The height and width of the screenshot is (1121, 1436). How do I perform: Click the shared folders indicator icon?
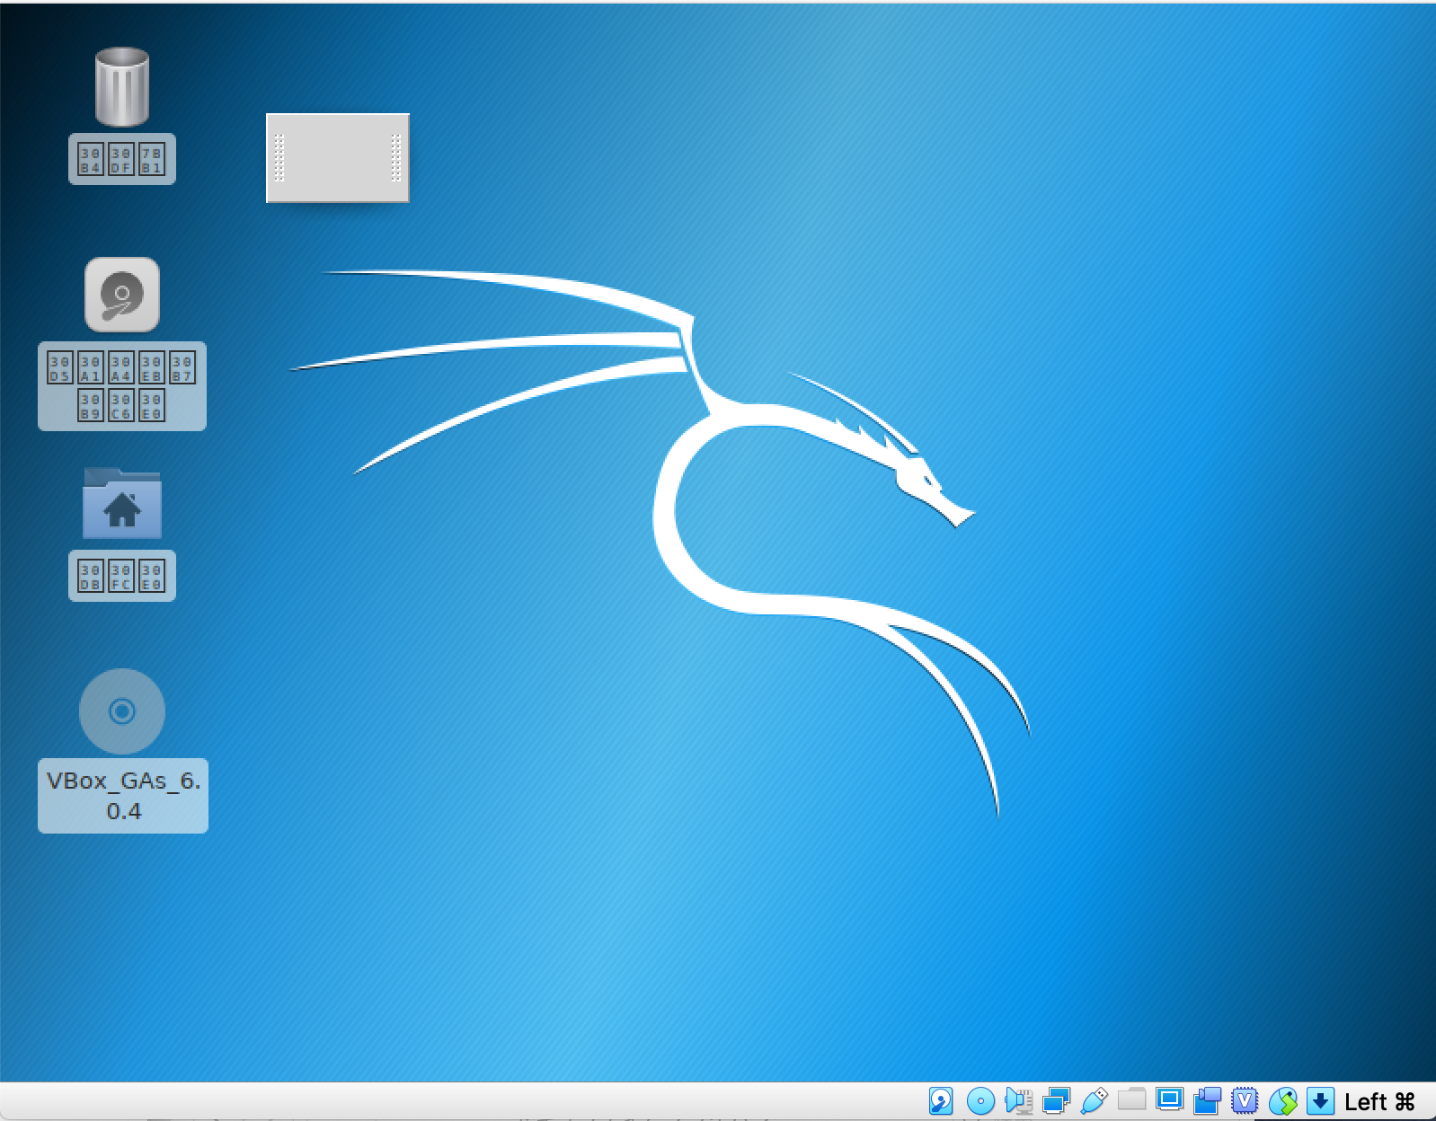pyautogui.click(x=1132, y=1099)
